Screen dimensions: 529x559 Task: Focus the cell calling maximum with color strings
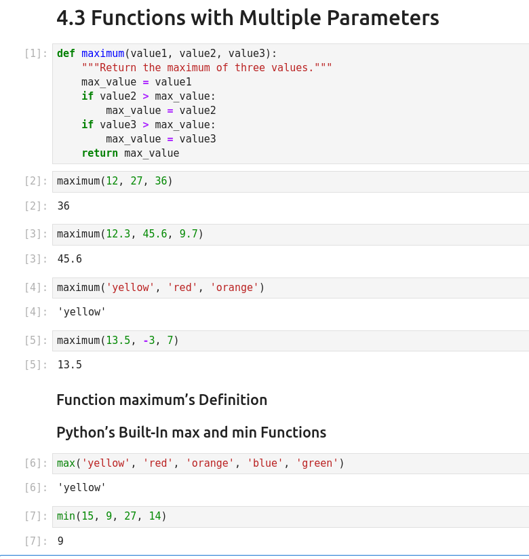tap(290, 288)
